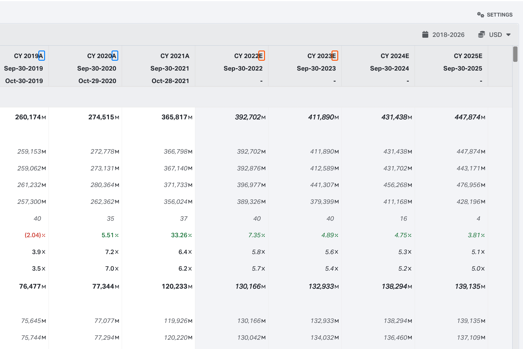Select the CY 2019A column header
523x349 pixels.
point(29,56)
